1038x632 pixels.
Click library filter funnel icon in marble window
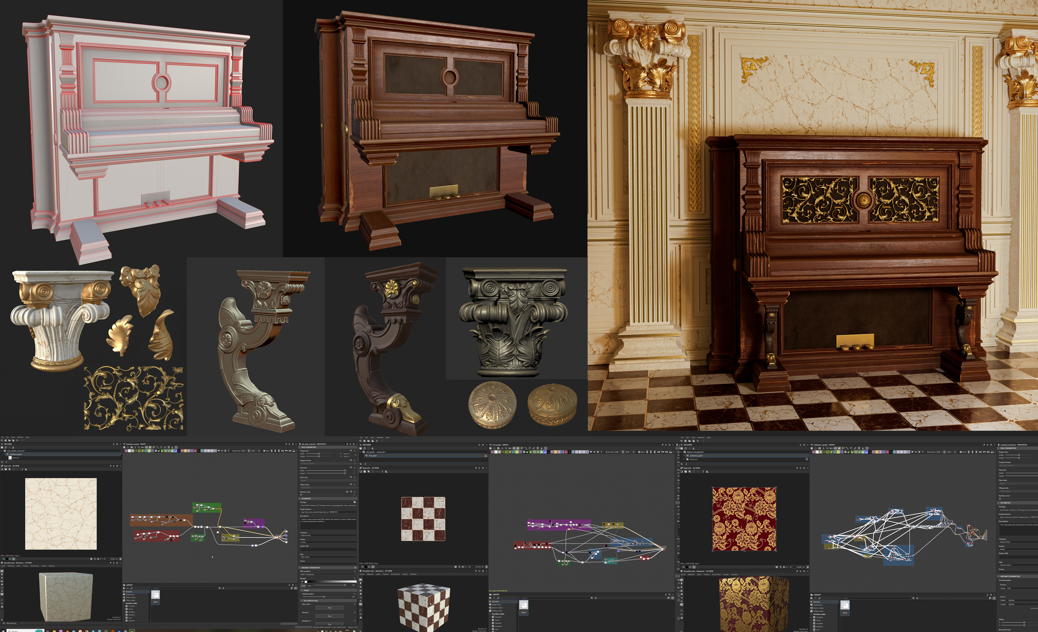click(219, 588)
